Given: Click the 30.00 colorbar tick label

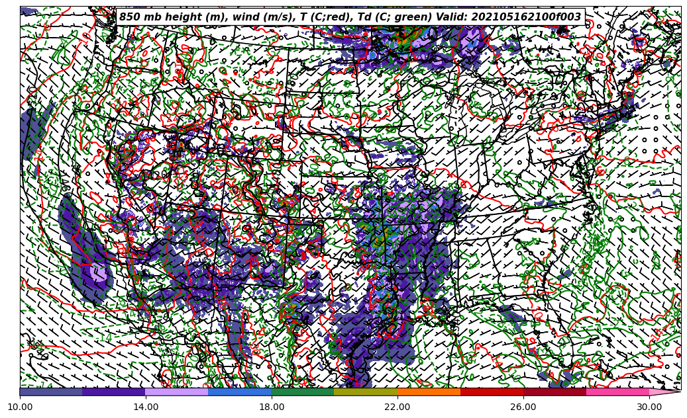Looking at the screenshot, I should click(649, 407).
